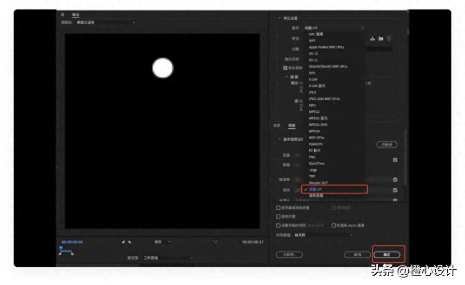Open the 源范围 工作区域 dropdown

tap(168, 258)
